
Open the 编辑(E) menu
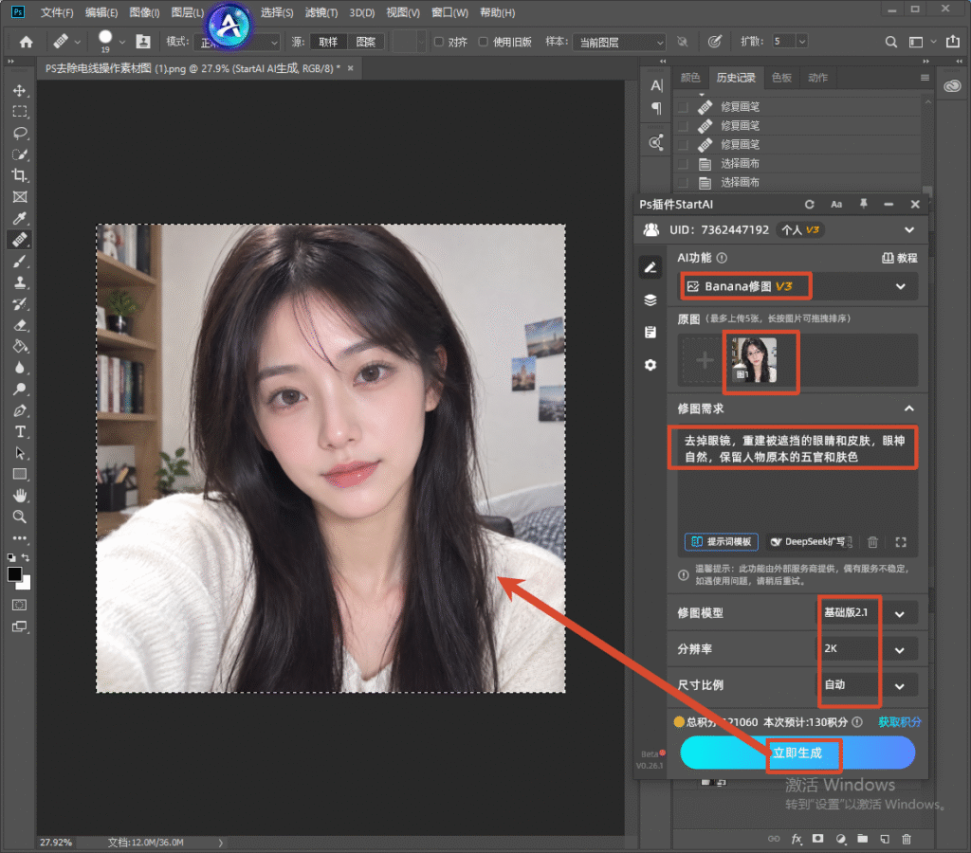tap(101, 12)
